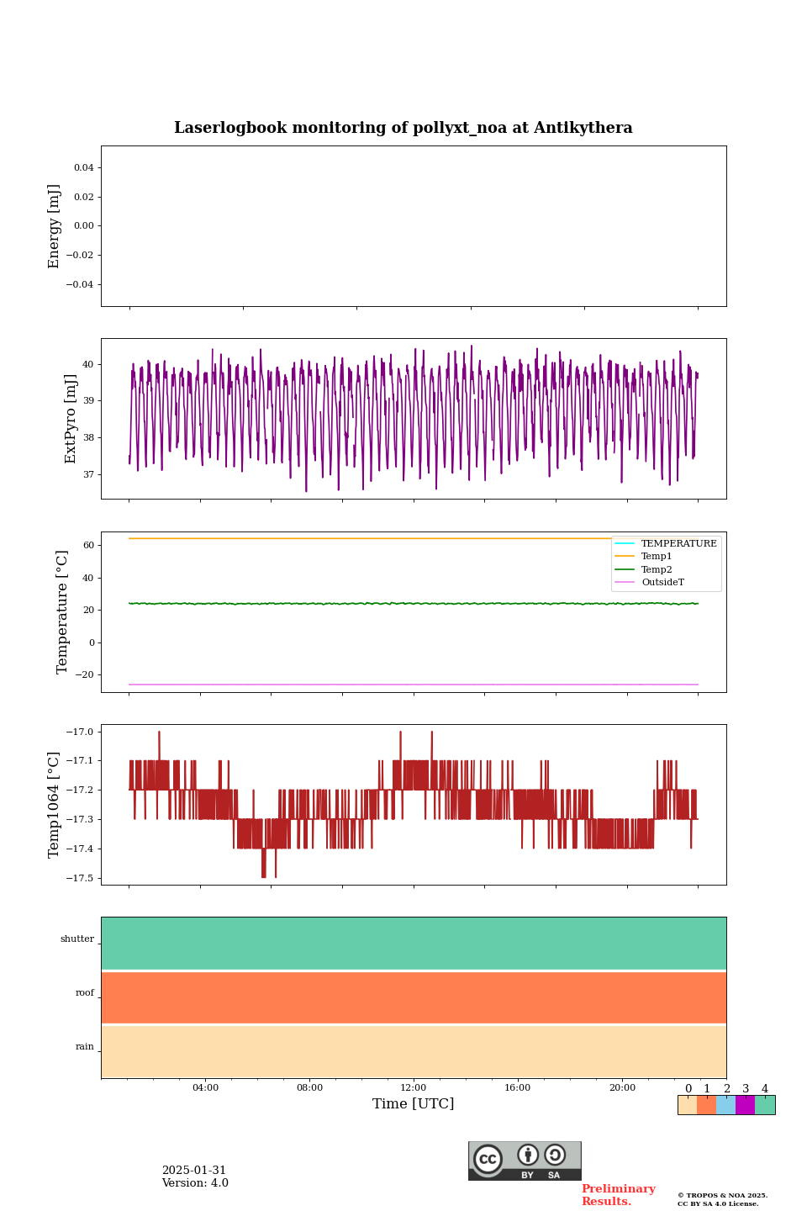
Task: Click the 60 tick on Temperature axis
Action: pos(88,545)
